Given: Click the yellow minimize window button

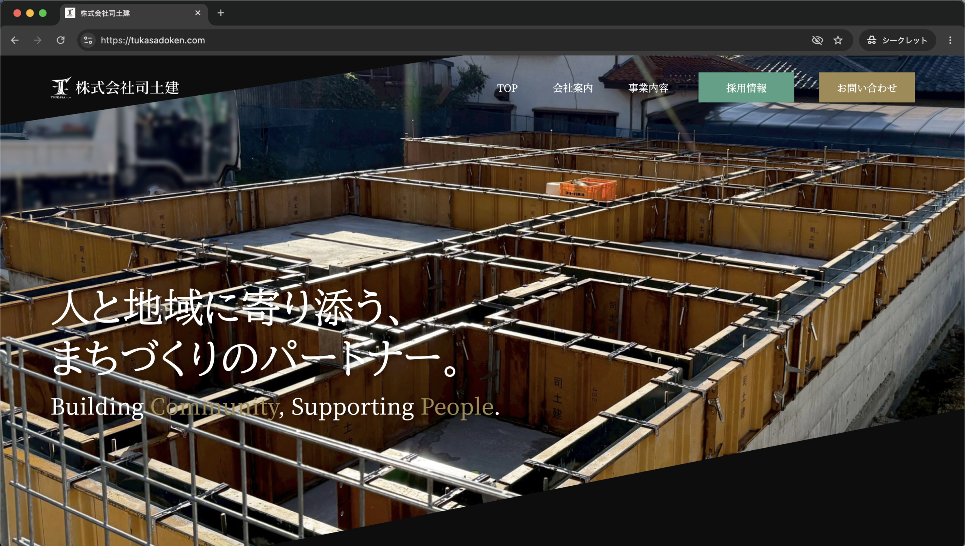Looking at the screenshot, I should [x=30, y=13].
